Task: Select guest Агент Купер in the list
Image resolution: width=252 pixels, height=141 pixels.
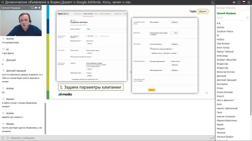Action: point(223,47)
